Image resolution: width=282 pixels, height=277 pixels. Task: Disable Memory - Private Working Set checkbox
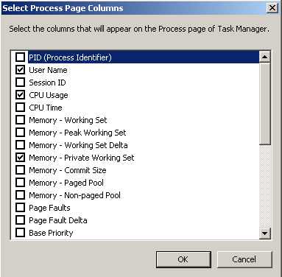click(20, 158)
